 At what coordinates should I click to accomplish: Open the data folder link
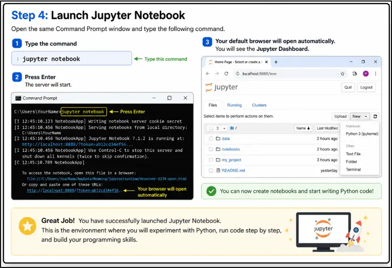coord(226,139)
